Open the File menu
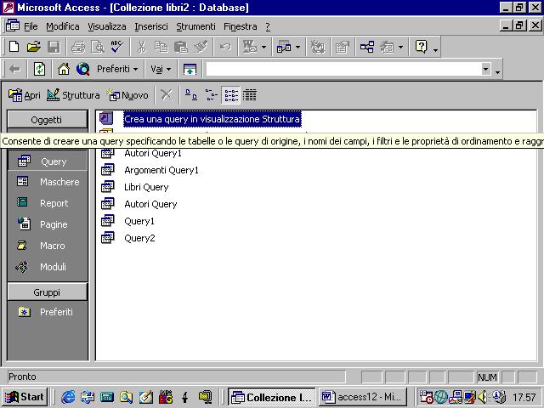This screenshot has width=544, height=408. click(x=31, y=26)
